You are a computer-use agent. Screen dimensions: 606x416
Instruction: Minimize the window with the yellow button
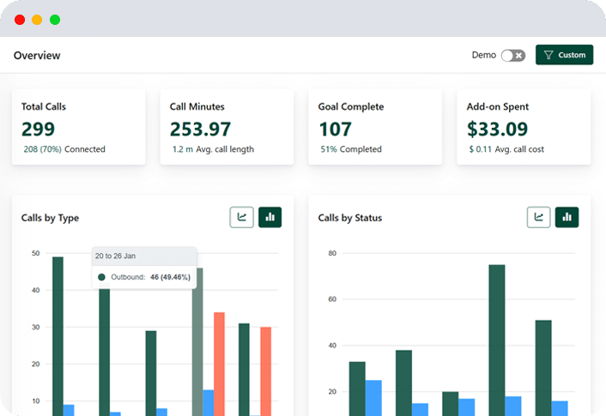[37, 19]
